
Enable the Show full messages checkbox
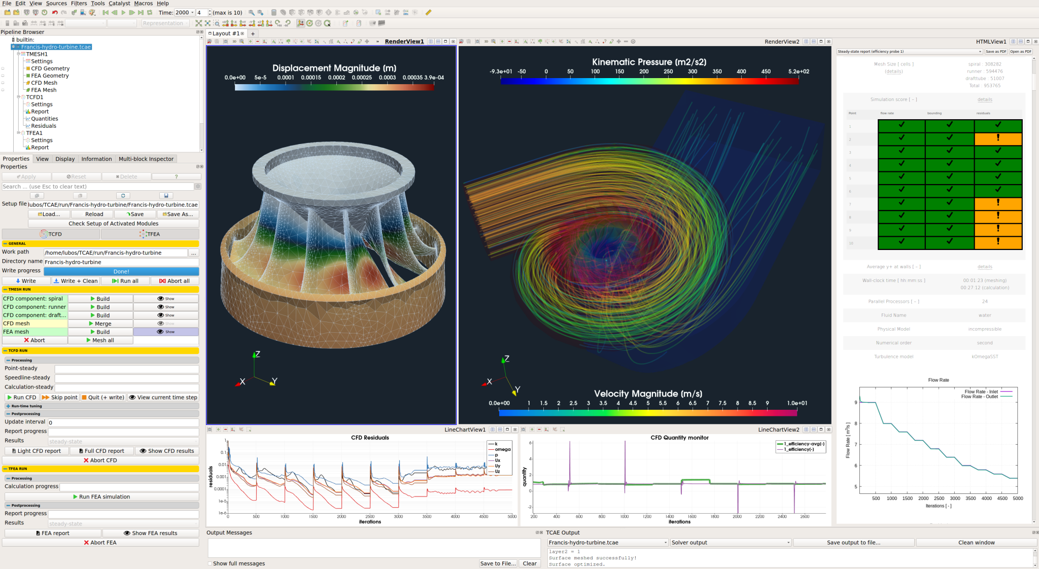click(x=210, y=563)
